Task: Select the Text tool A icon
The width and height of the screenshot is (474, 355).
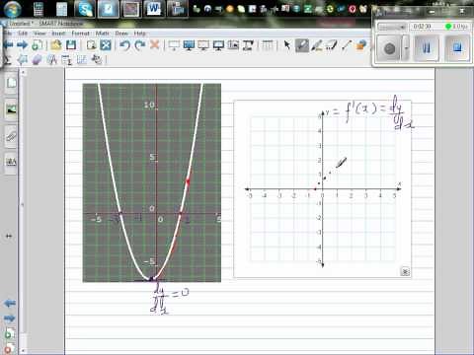Action: pyautogui.click(x=51, y=59)
